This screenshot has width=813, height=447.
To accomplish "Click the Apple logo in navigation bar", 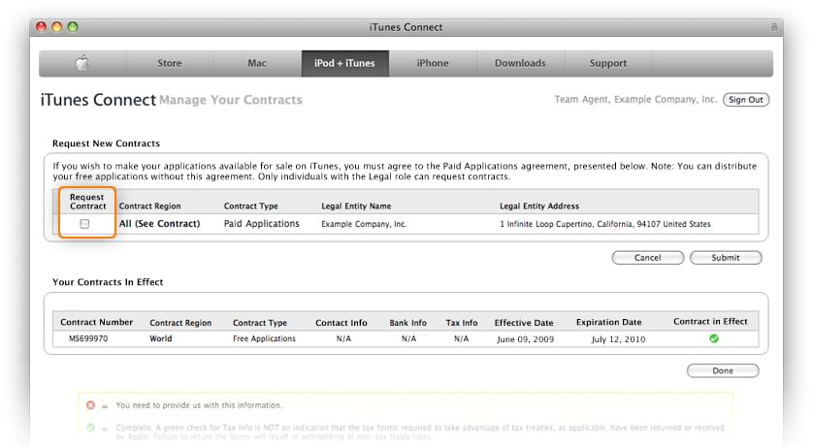I will (x=82, y=63).
